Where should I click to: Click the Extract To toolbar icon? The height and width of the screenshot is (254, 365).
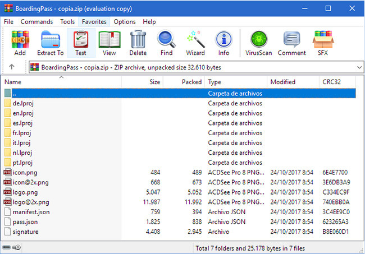pyautogui.click(x=51, y=43)
